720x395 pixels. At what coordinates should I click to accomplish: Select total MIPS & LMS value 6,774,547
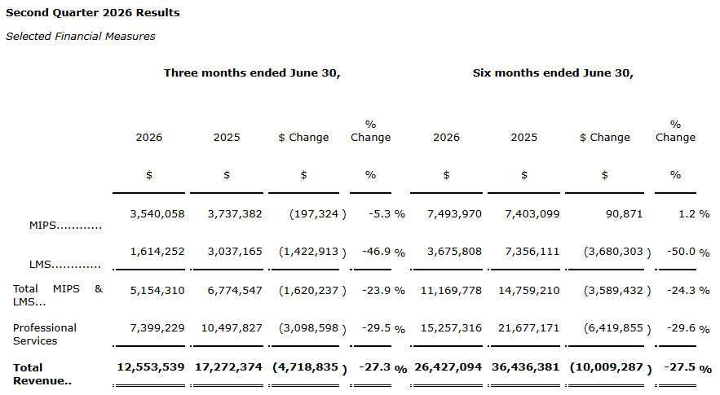[235, 291]
